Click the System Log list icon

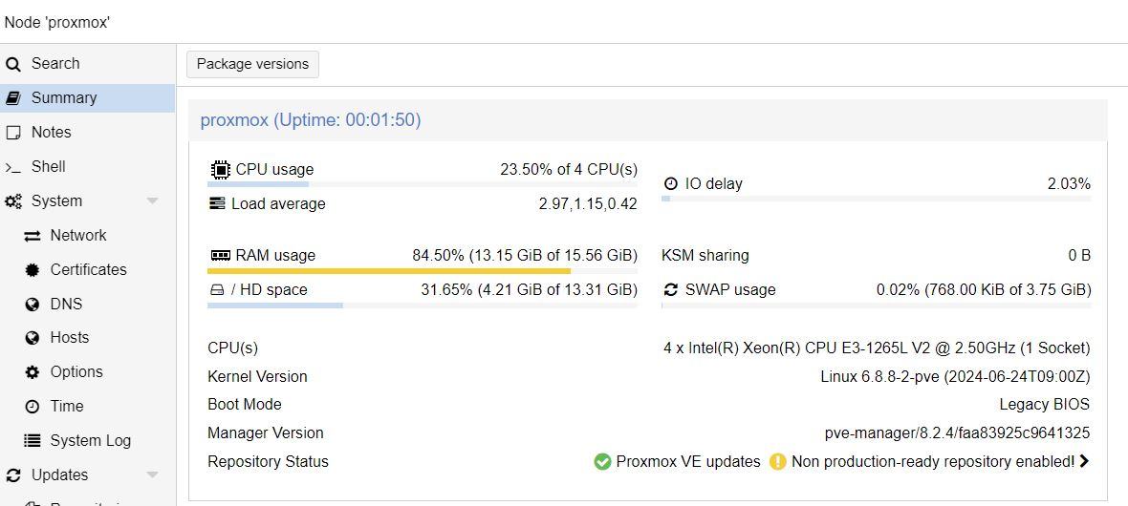(33, 441)
